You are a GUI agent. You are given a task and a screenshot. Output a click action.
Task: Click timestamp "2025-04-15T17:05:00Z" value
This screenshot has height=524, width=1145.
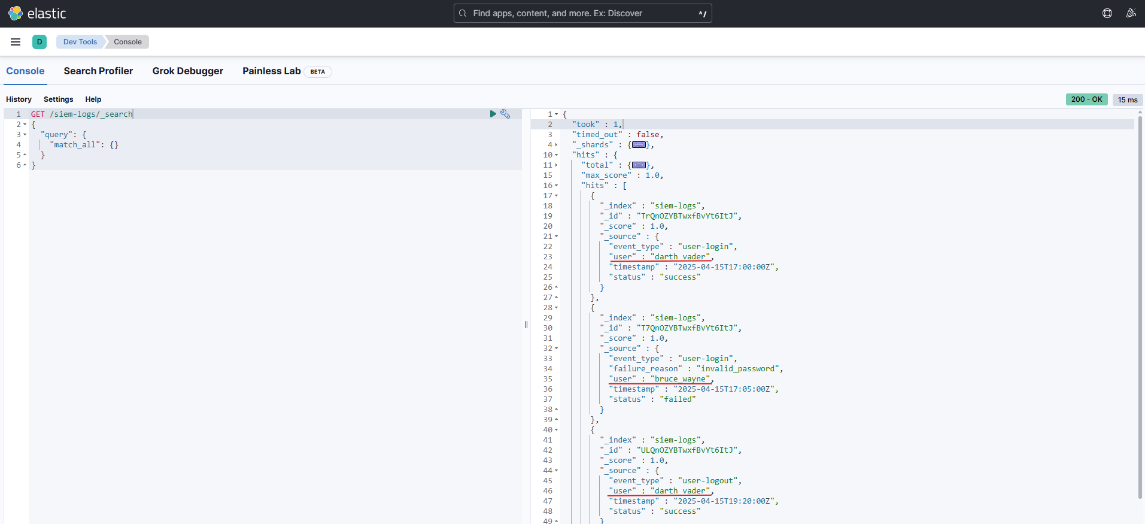click(724, 389)
